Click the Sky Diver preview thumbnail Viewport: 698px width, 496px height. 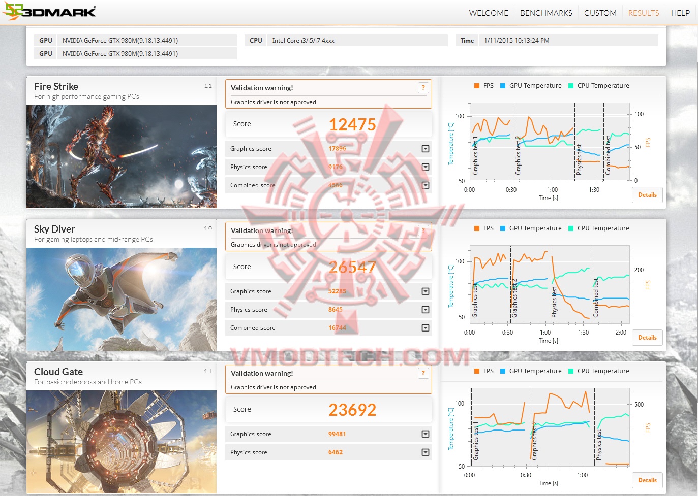pos(122,299)
